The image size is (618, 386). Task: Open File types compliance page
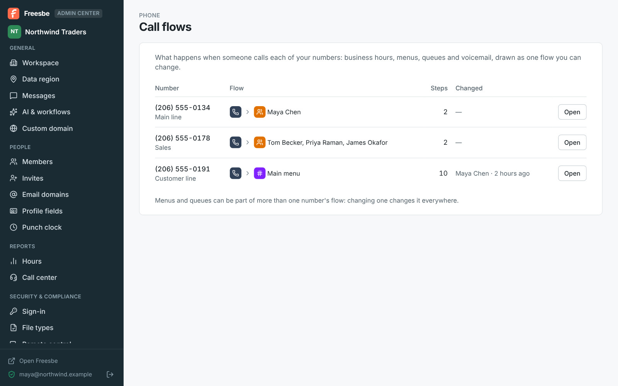[62, 328]
